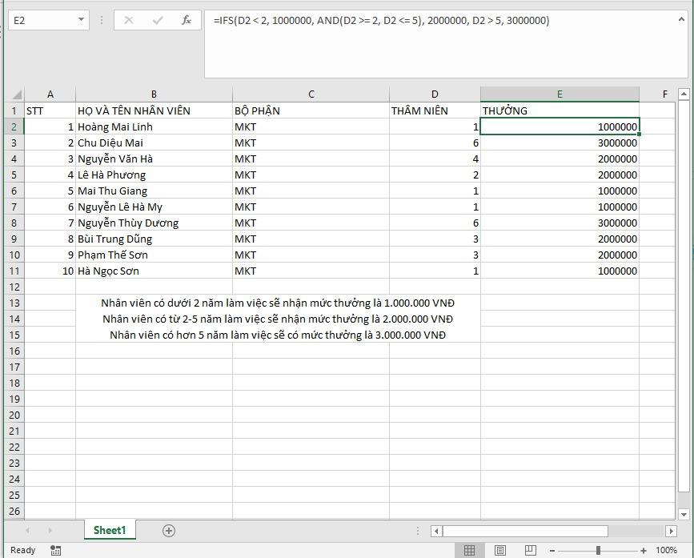This screenshot has width=694, height=558.
Task: Click the Select All corner above row headers
Action: pos(16,94)
